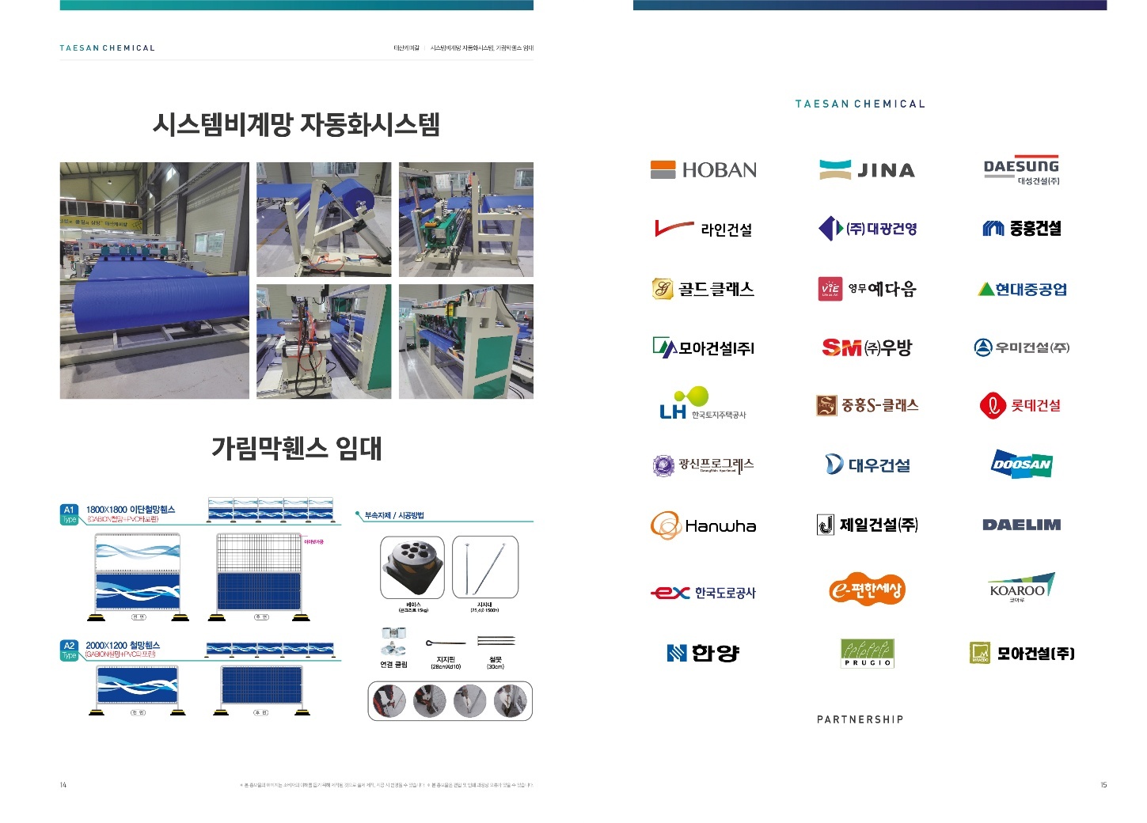
Task: Select the 롯데건설 logo
Action: click(x=1020, y=405)
